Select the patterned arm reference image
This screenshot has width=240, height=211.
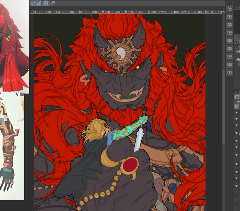[12, 146]
